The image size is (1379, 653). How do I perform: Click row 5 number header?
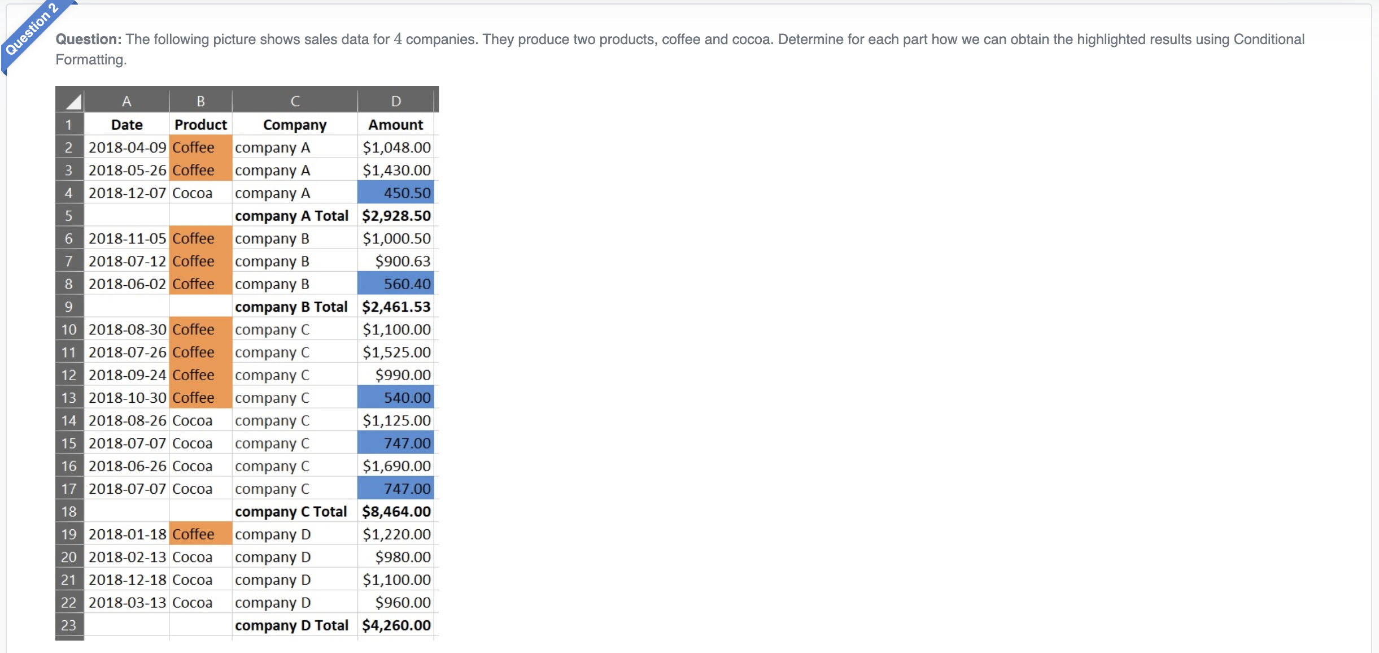click(69, 216)
